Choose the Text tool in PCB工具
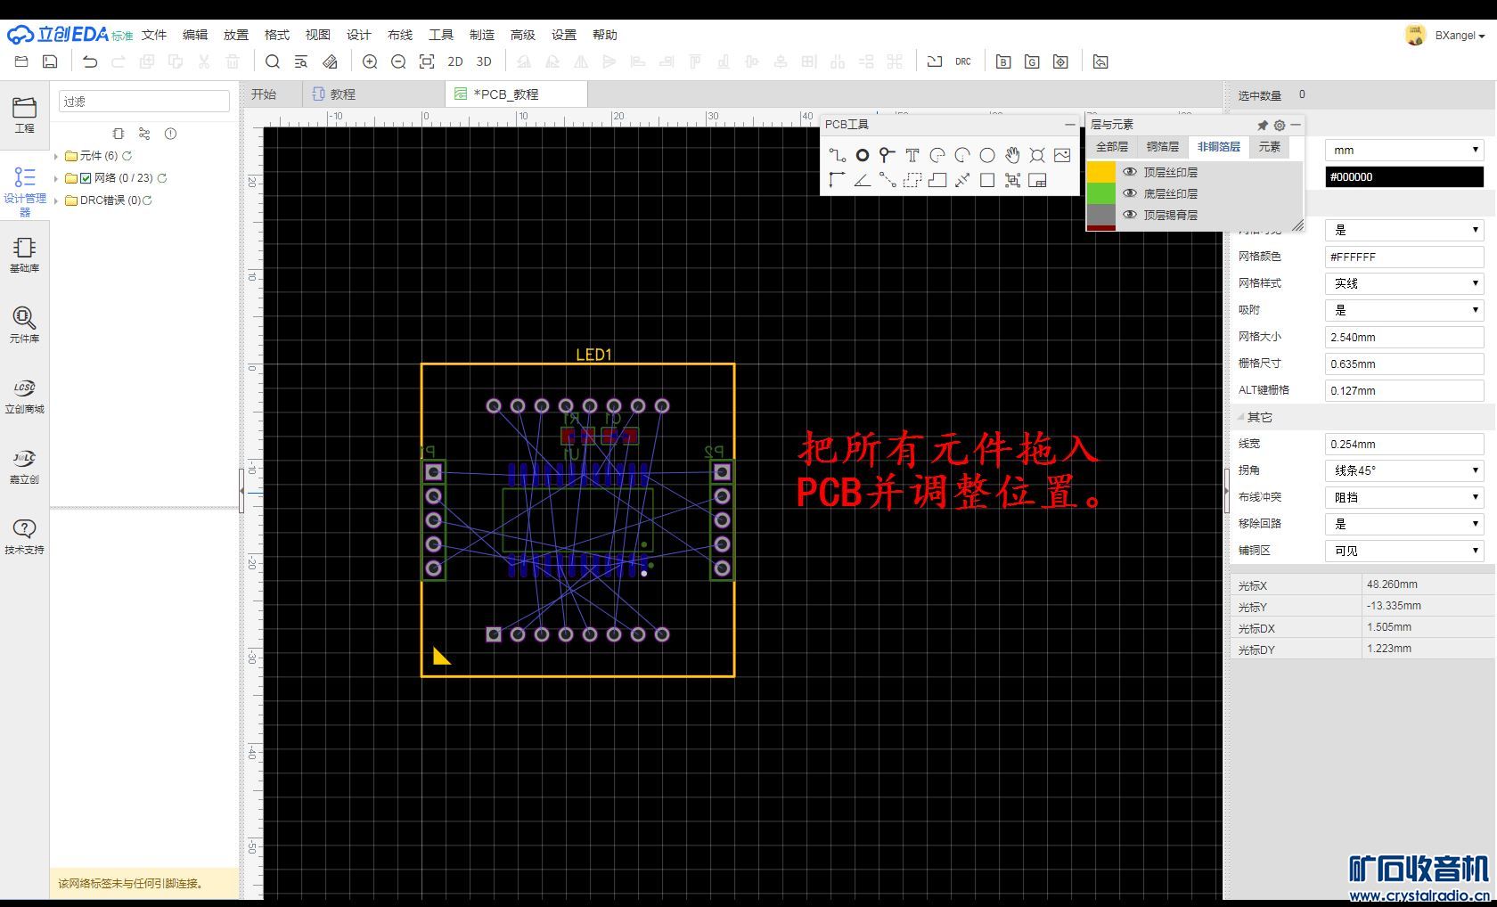The image size is (1497, 907). click(912, 155)
